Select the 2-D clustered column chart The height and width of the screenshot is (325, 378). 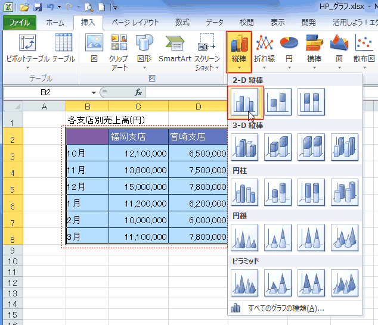click(245, 102)
